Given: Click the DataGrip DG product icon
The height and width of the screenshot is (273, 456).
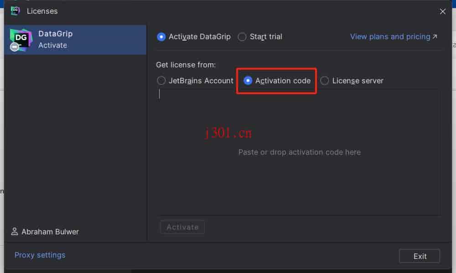Looking at the screenshot, I should click(x=21, y=40).
